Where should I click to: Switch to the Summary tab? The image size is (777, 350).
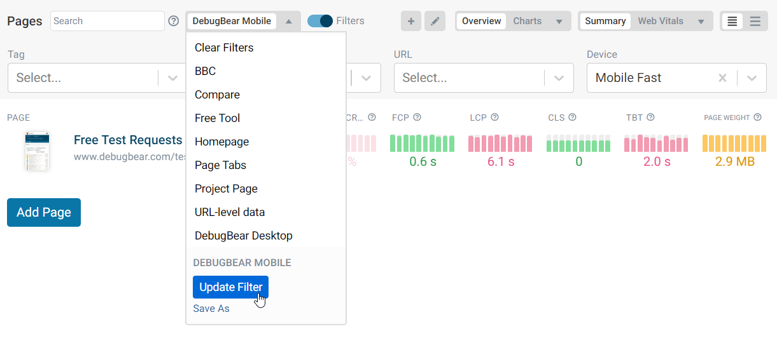[605, 21]
